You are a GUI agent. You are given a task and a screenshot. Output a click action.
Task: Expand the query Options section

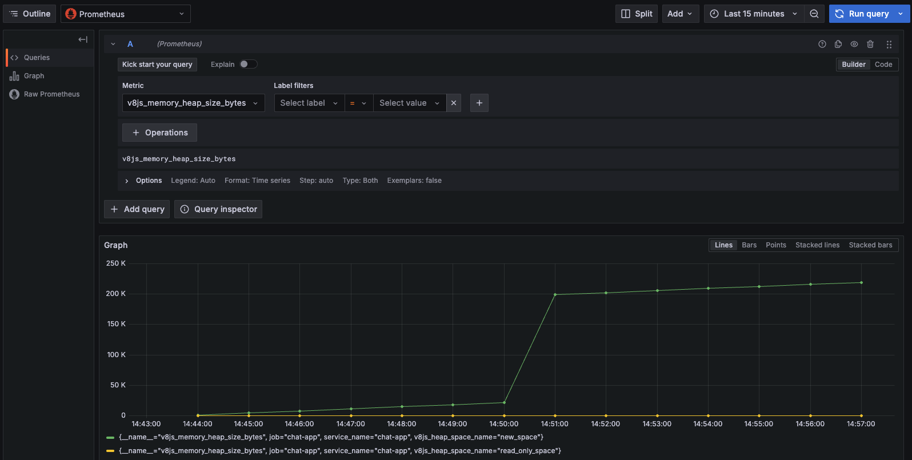coord(149,181)
